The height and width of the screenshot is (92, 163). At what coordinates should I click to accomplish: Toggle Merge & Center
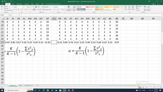pyautogui.click(x=47, y=10)
